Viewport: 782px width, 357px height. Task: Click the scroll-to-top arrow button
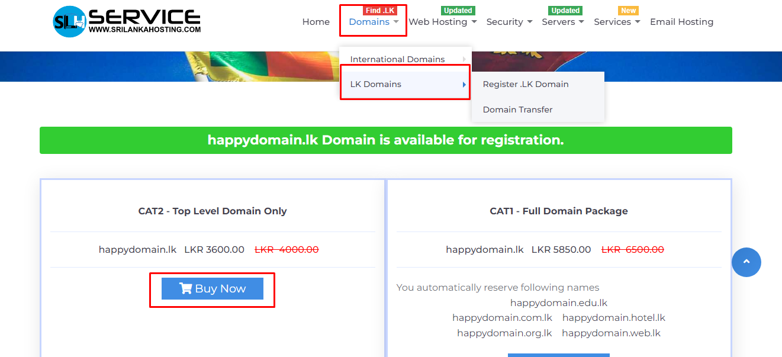[746, 262]
